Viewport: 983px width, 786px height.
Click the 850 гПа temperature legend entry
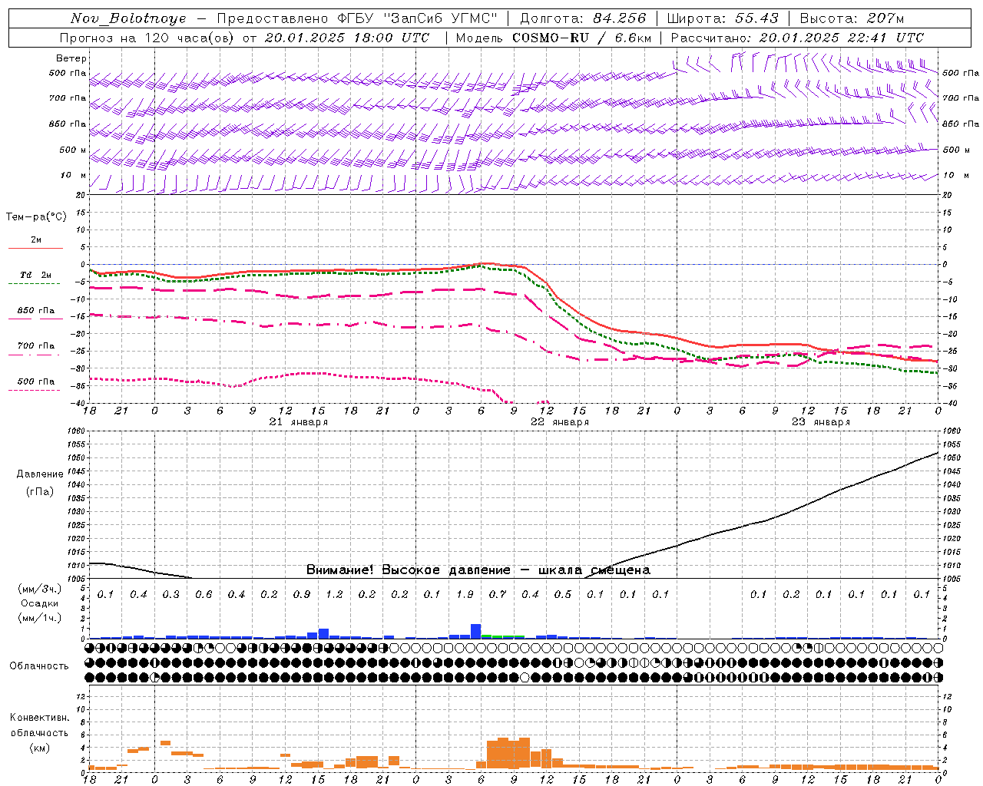coord(35,313)
